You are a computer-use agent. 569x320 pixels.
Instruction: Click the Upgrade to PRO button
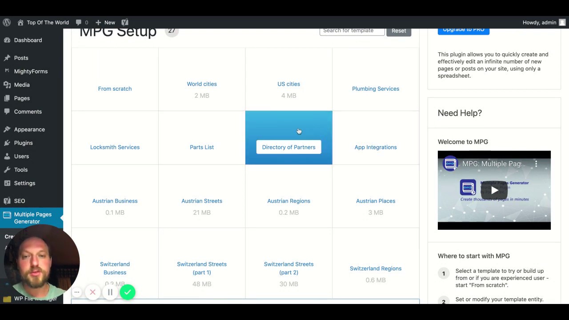coord(464,30)
